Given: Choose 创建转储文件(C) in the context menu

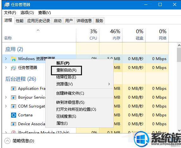Looking at the screenshot, I should [x=79, y=93].
